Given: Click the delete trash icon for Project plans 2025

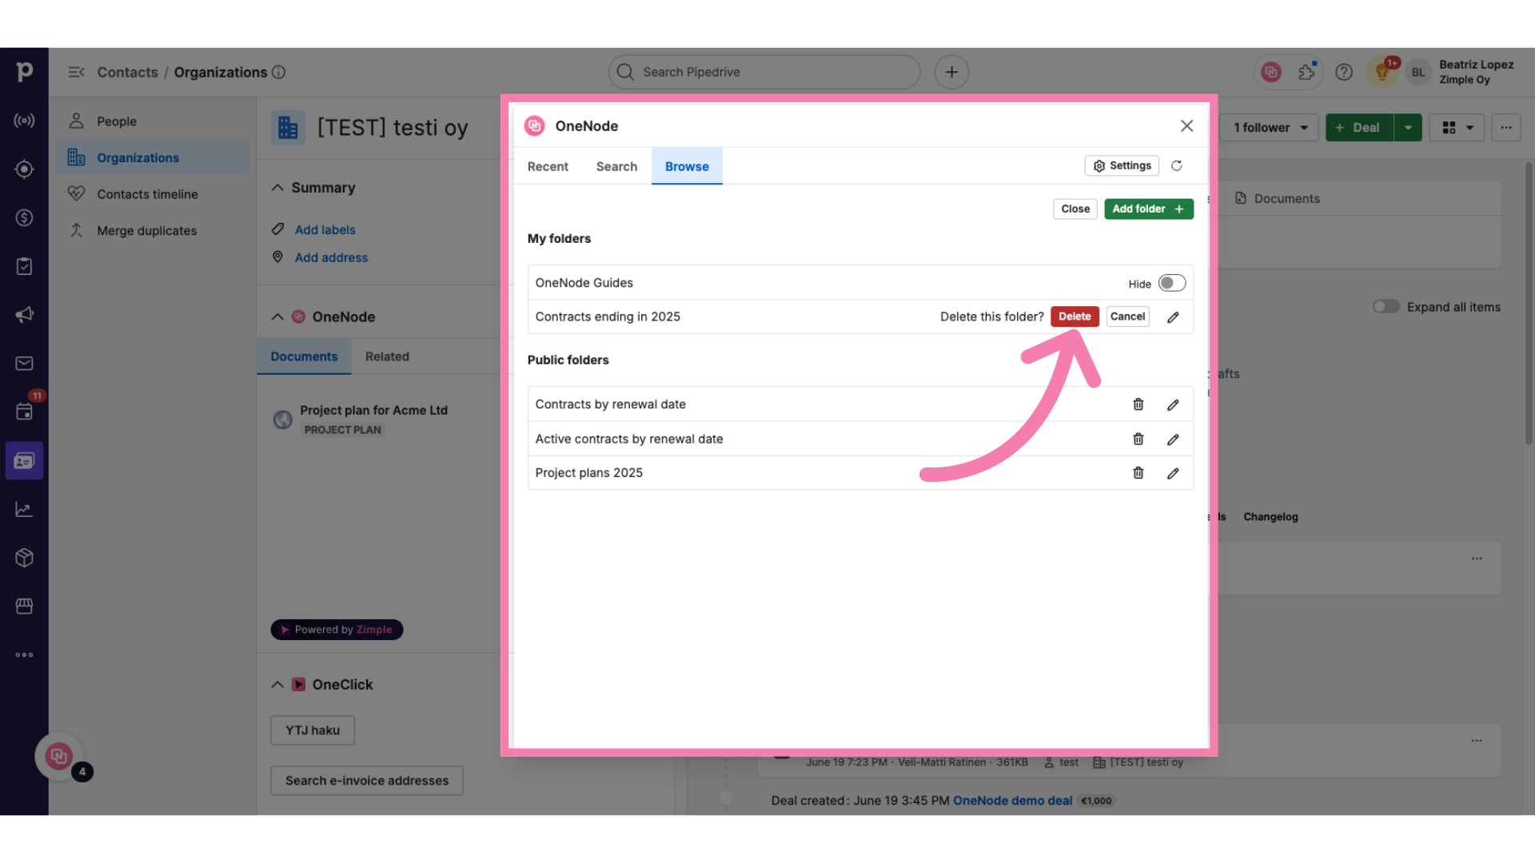Looking at the screenshot, I should [1138, 472].
